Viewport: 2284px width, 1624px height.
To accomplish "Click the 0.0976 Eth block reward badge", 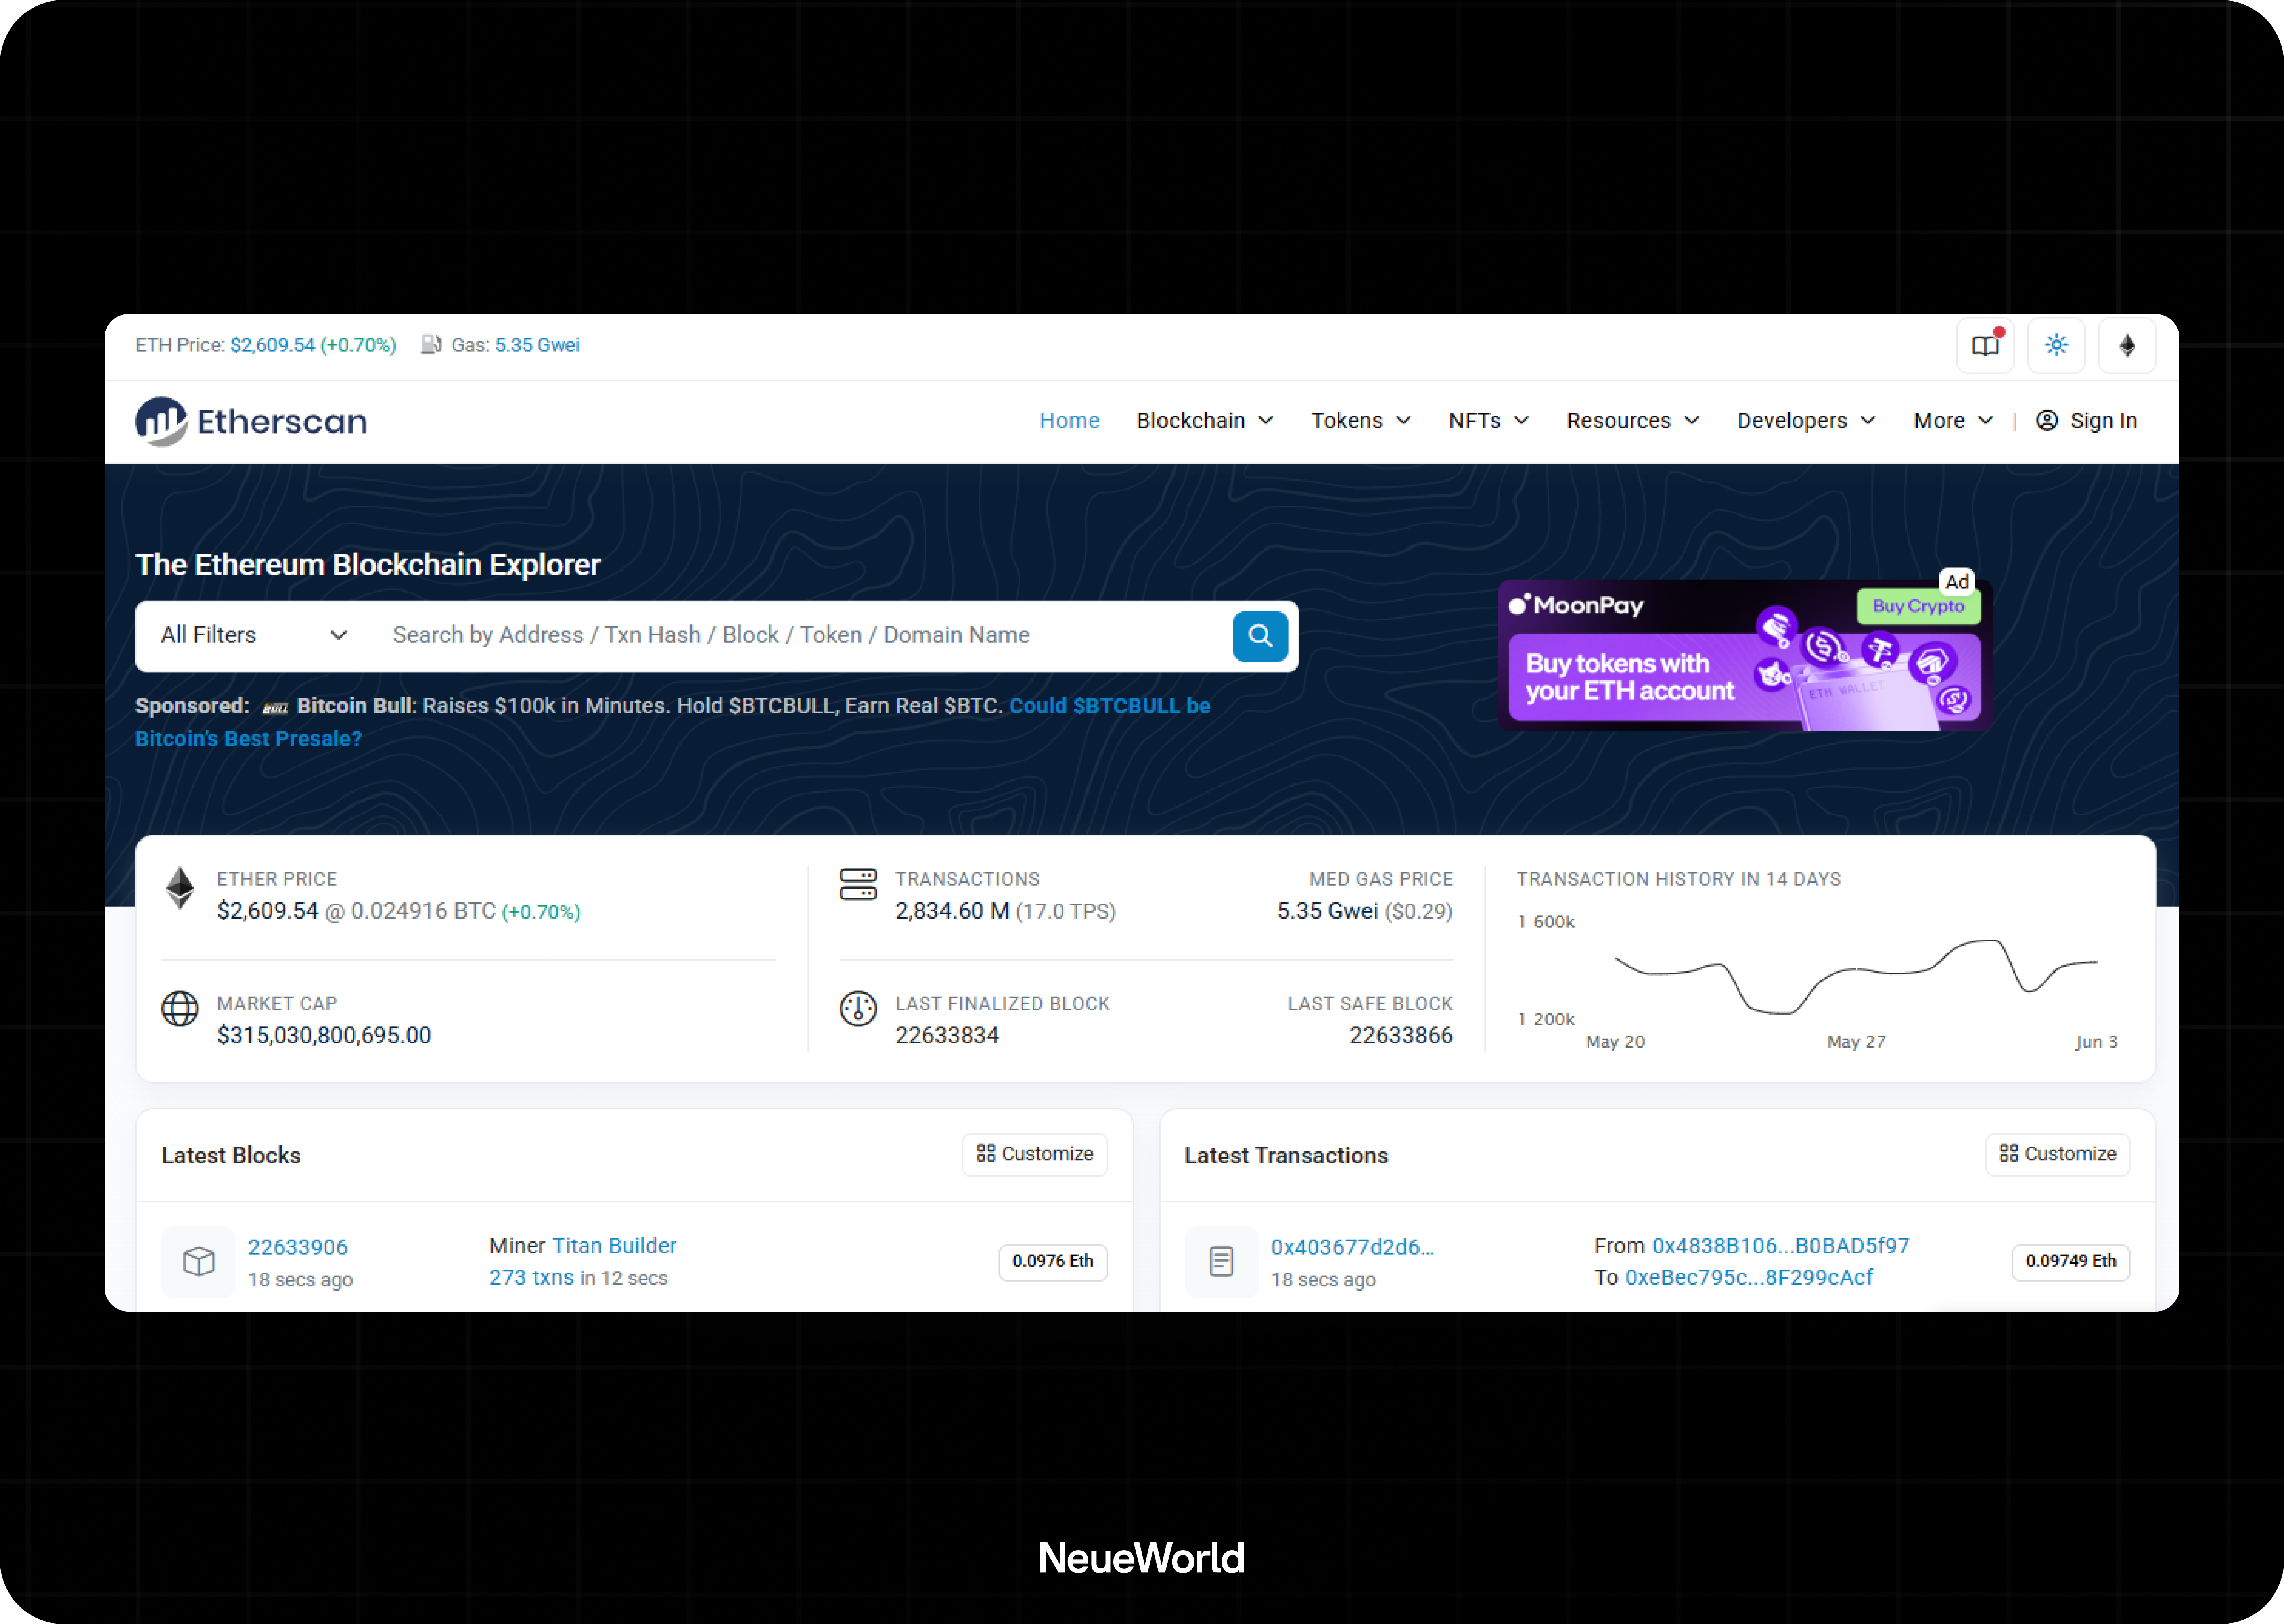I will 1053,1262.
